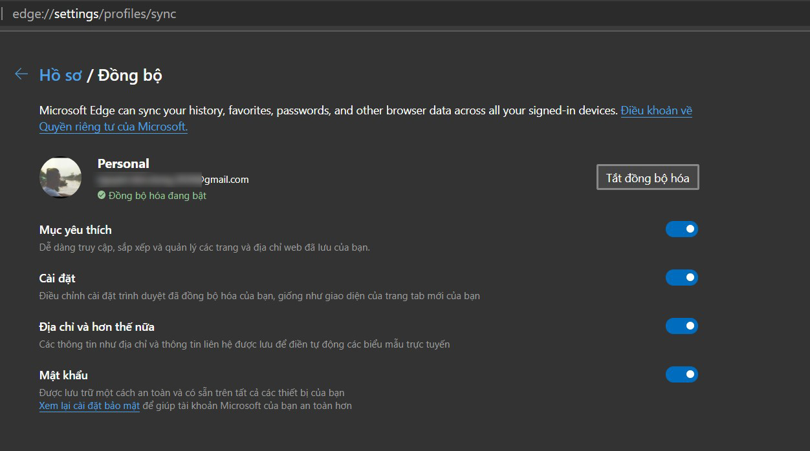
Task: Click the Mật khẩu label
Action: point(63,375)
